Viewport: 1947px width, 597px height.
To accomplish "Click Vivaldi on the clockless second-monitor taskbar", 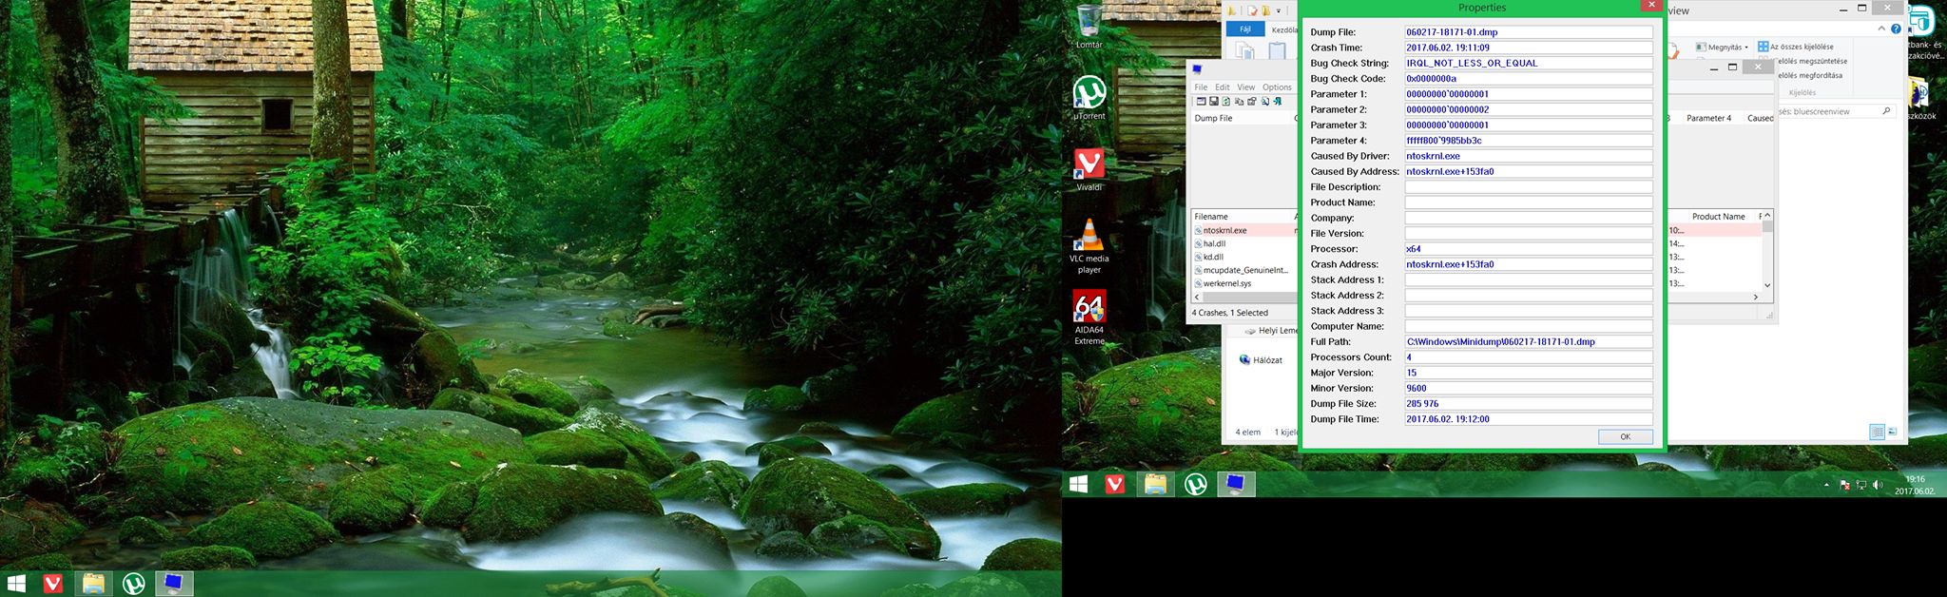I will 53,584.
